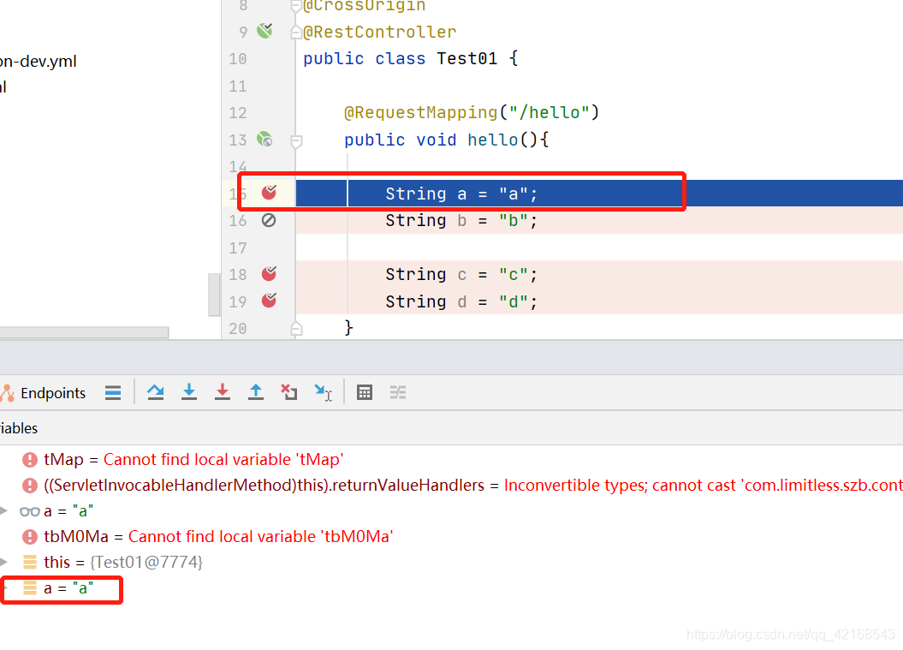Click line number 11 in gutter
Screen dimensions: 903x650
click(237, 86)
